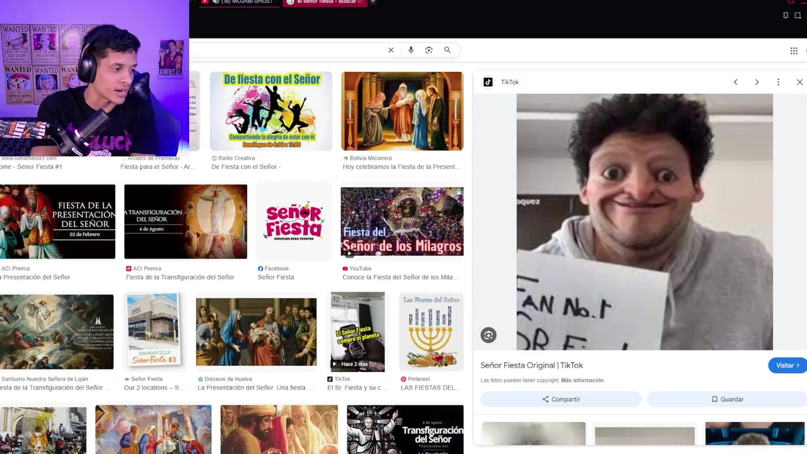The image size is (807, 454).
Task: Open the Bolivia Misionera presentation painting thumbnail
Action: (402, 111)
